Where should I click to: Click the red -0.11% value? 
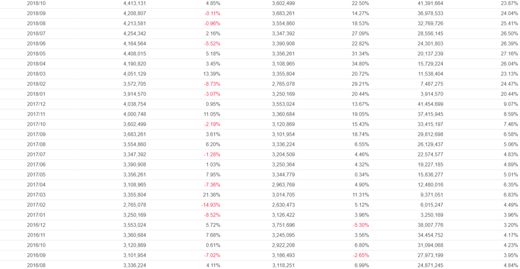pyautogui.click(x=212, y=13)
